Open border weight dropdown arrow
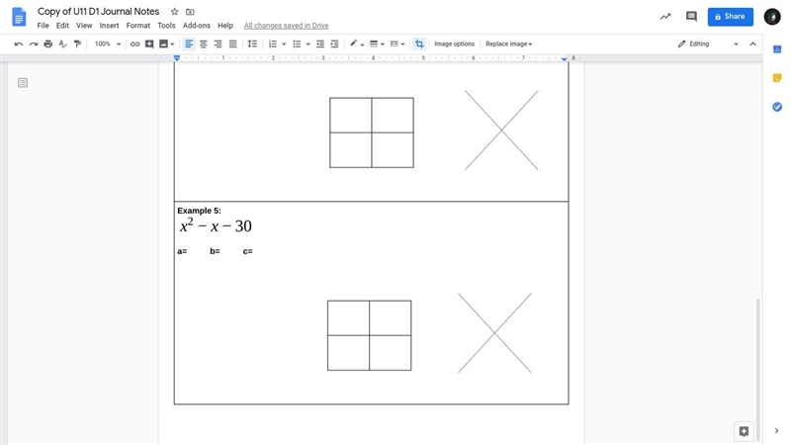 [383, 44]
